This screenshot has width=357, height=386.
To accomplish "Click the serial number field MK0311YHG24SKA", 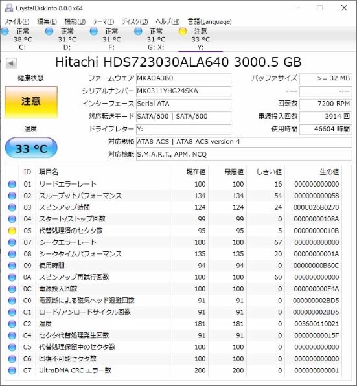I will [x=183, y=91].
